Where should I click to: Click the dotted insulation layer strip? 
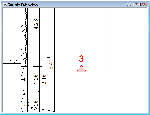click(26, 37)
